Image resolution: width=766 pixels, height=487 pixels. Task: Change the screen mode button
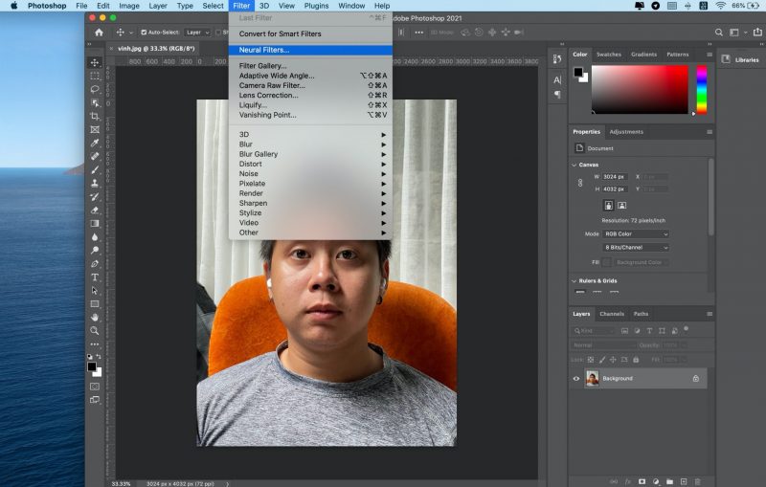point(95,400)
